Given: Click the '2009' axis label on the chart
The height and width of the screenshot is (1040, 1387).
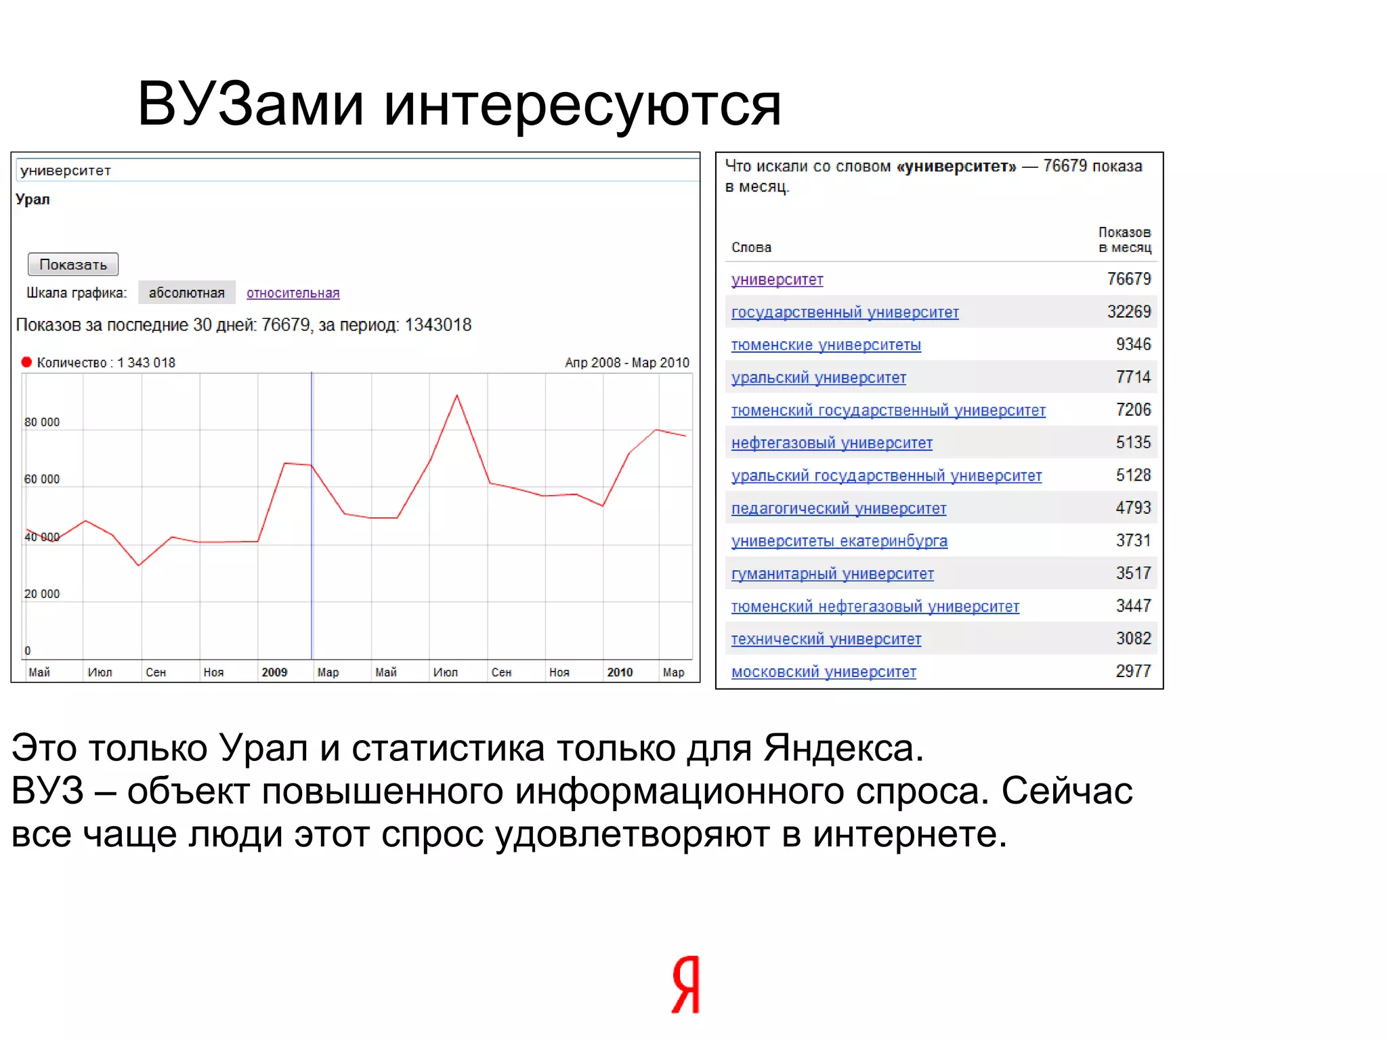Looking at the screenshot, I should pyautogui.click(x=274, y=672).
